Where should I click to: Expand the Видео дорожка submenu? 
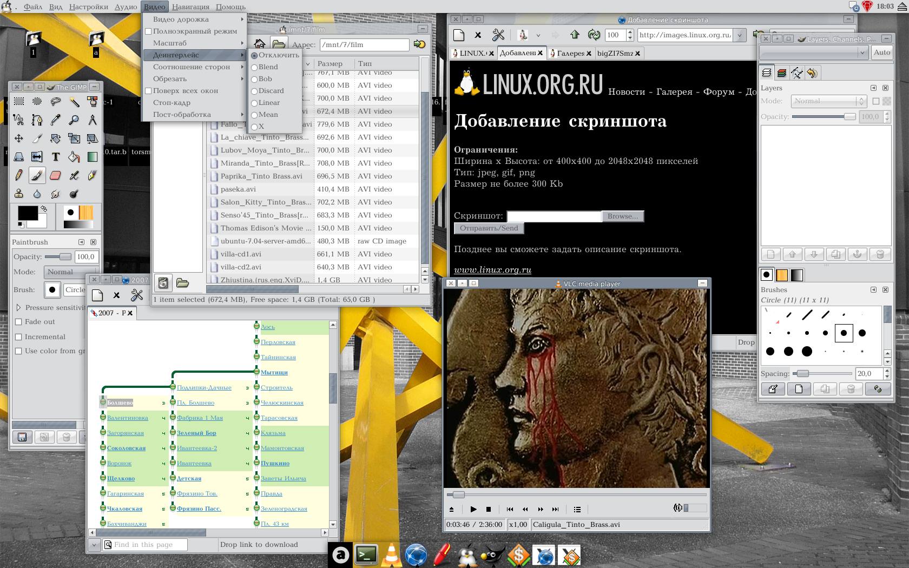click(x=195, y=19)
